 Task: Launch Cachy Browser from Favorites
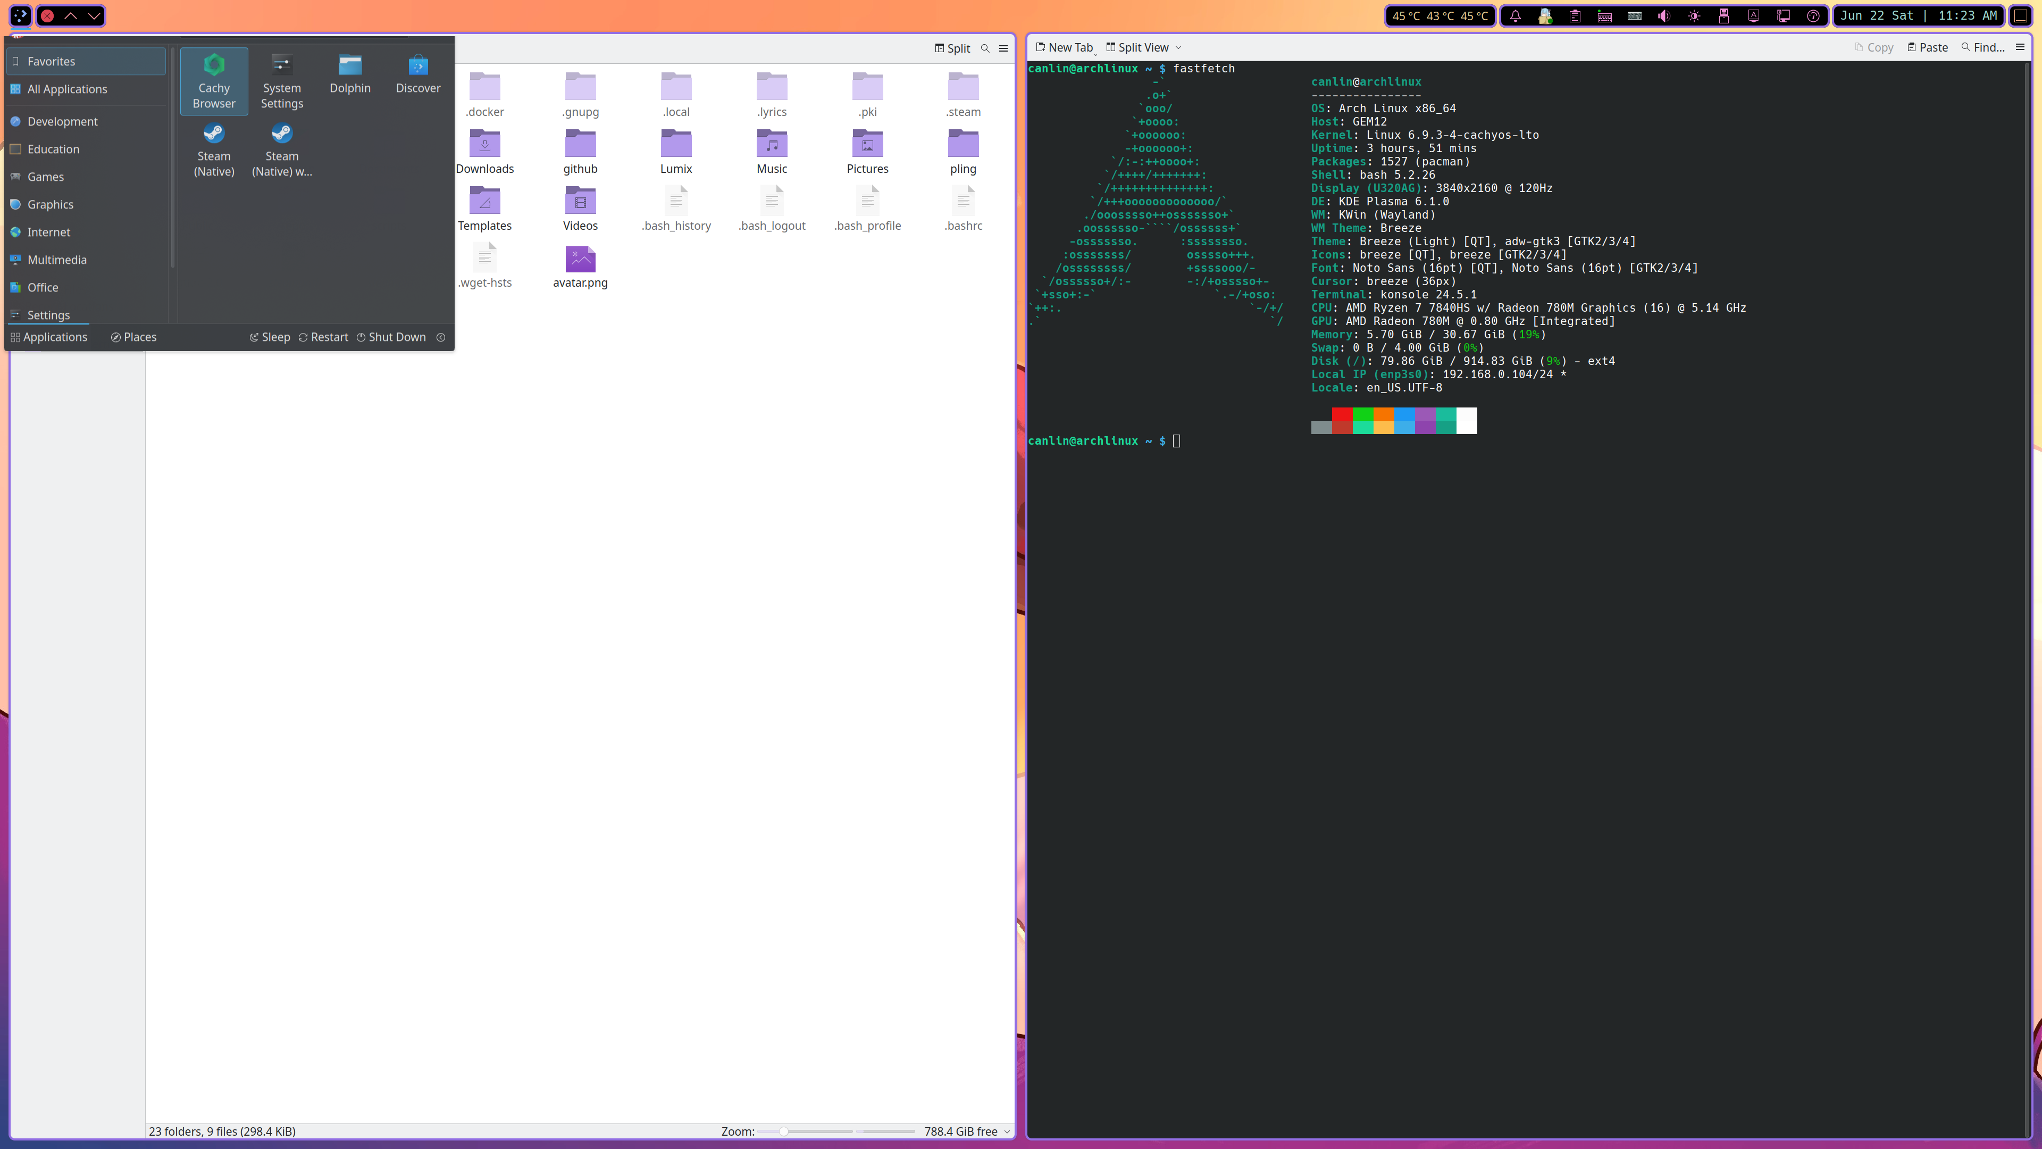point(214,81)
